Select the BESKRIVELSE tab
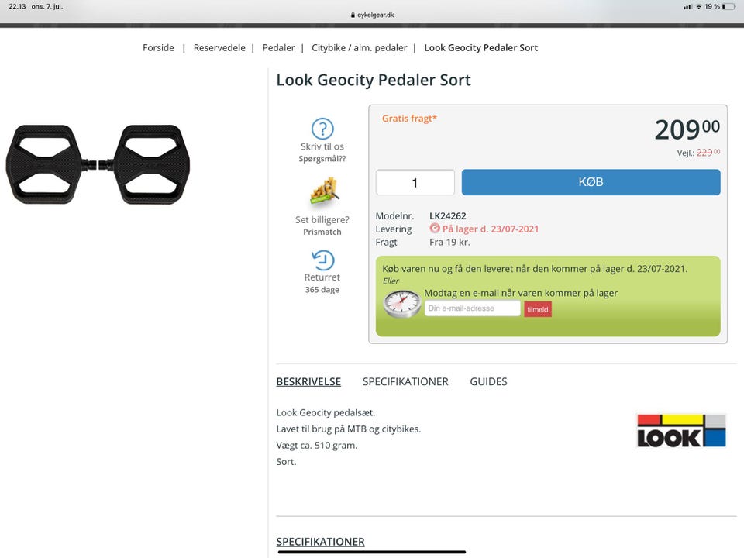 coord(308,381)
